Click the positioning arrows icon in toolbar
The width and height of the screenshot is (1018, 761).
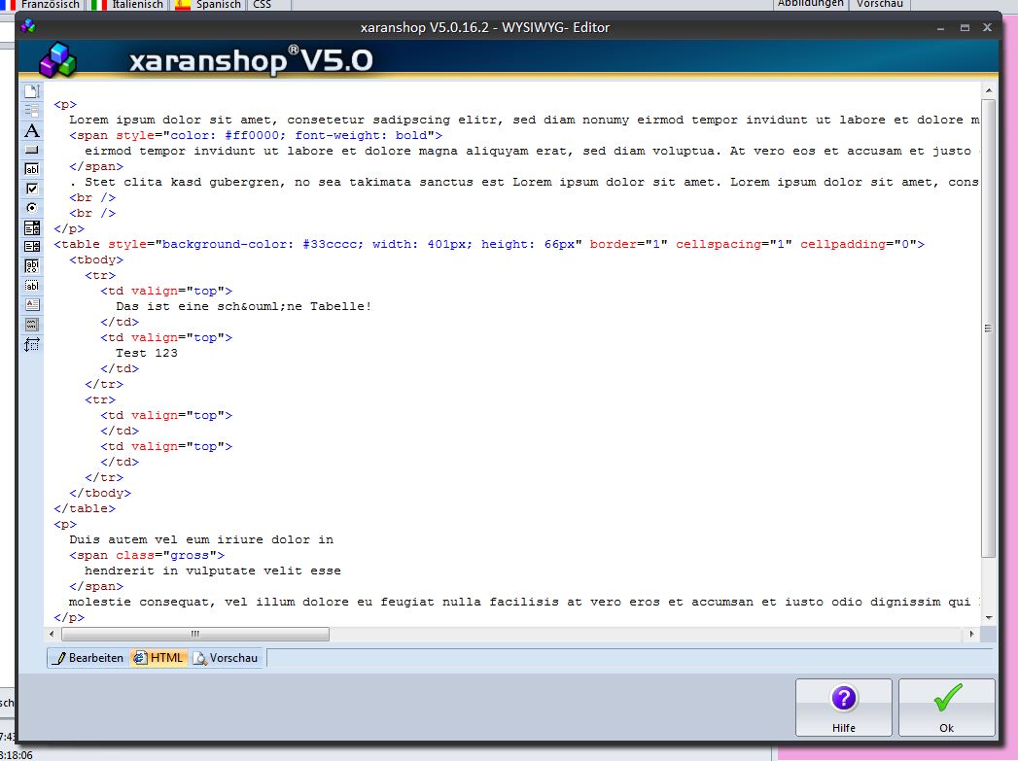[32, 344]
